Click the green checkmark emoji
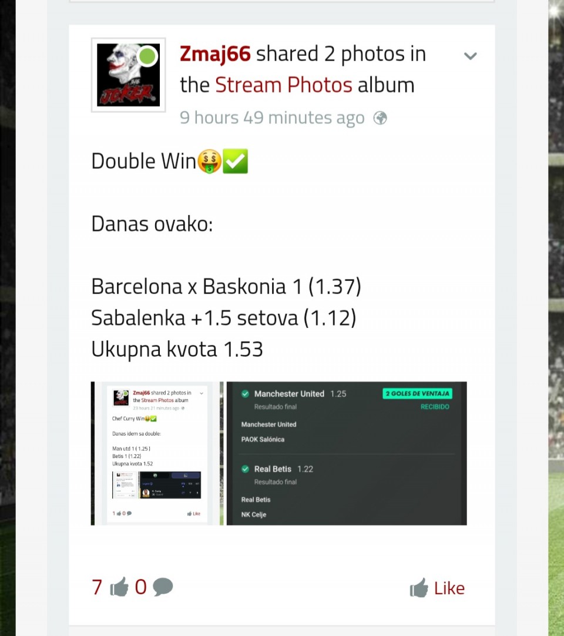Image resolution: width=564 pixels, height=636 pixels. tap(236, 161)
